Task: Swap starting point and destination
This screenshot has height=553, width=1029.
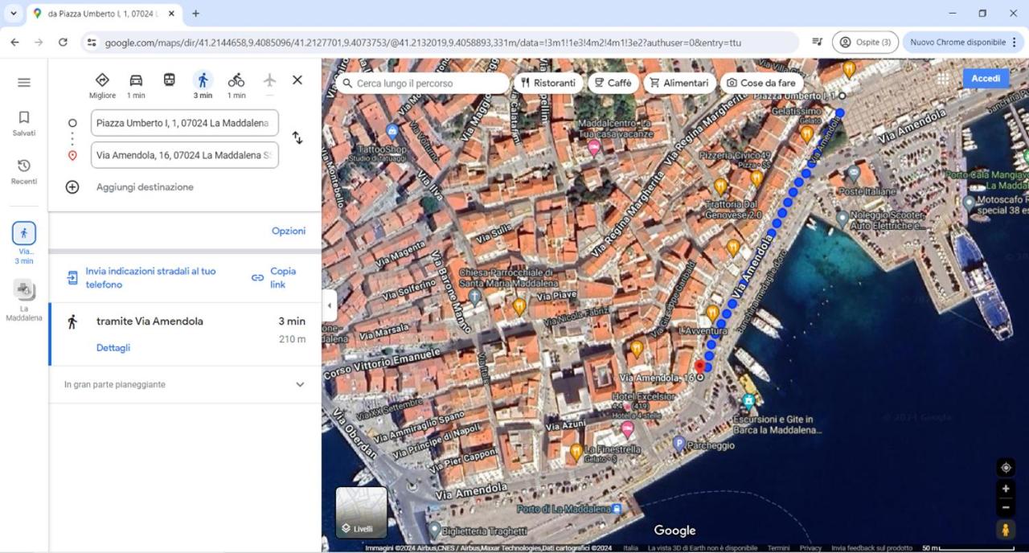Action: [297, 138]
